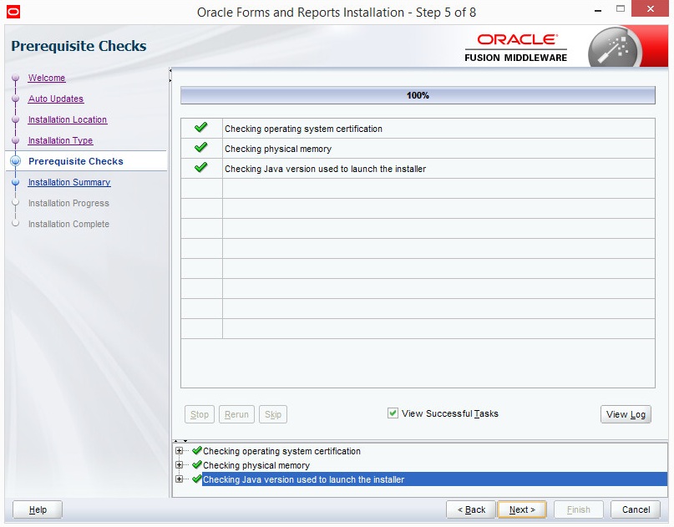Go to the Auto Updates step

click(x=56, y=99)
